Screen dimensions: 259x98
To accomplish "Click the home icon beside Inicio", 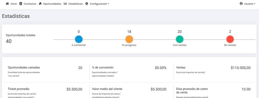I will click(7, 4).
